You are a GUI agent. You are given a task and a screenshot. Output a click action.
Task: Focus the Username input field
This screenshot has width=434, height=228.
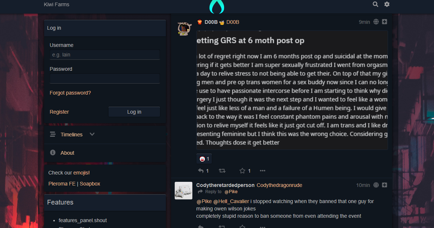[x=104, y=55]
